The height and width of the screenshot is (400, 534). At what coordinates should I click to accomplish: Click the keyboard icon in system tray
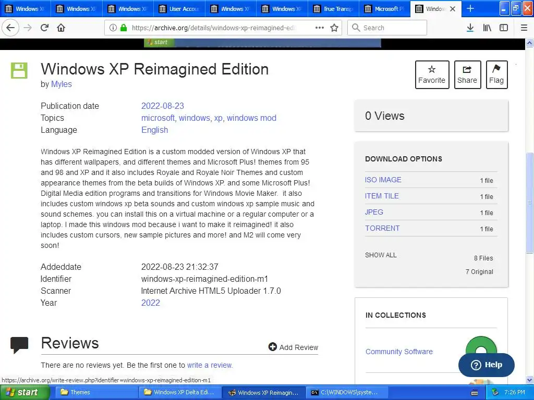(x=475, y=393)
